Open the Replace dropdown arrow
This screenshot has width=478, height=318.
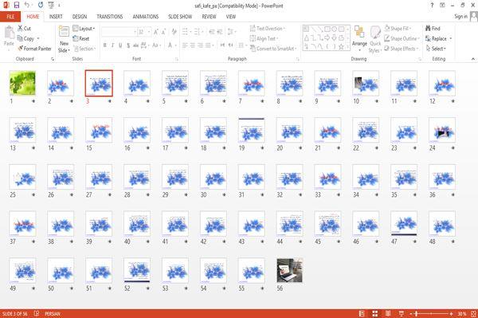(x=451, y=38)
